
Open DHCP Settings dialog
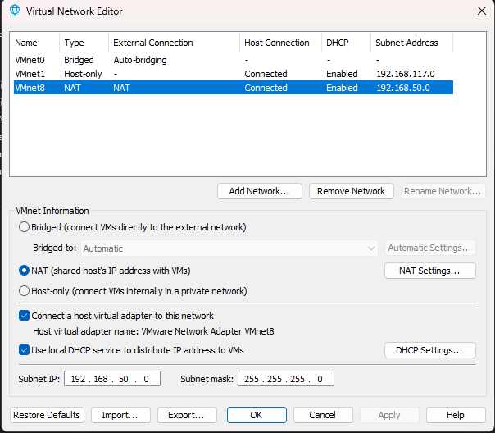point(429,350)
